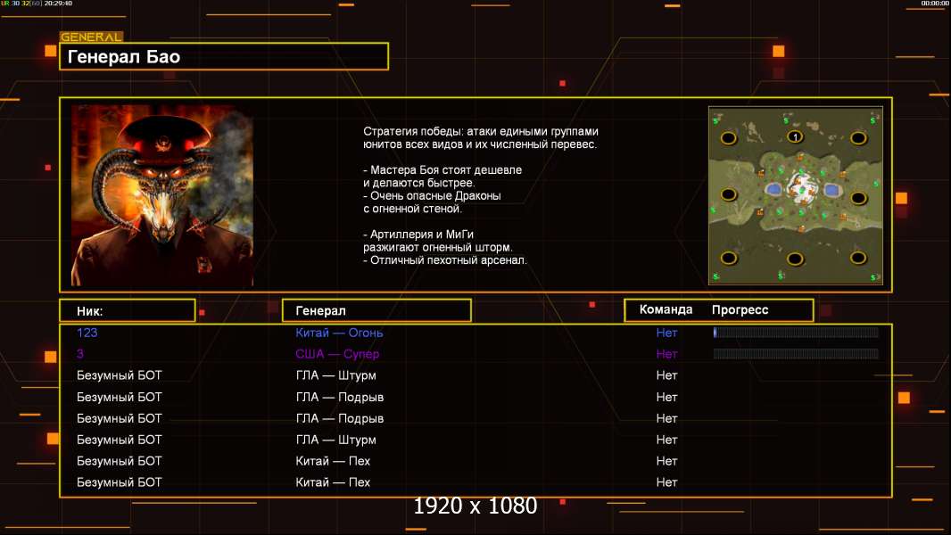Choose the right-edge middle start spot on the minimap
Image resolution: width=951 pixels, height=535 pixels.
tap(858, 198)
